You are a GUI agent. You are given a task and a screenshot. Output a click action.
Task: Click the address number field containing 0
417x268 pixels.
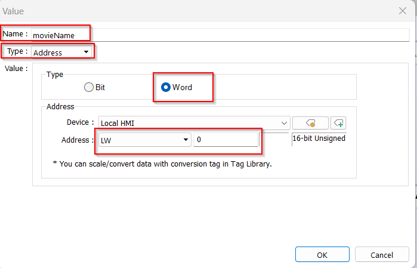click(x=225, y=140)
